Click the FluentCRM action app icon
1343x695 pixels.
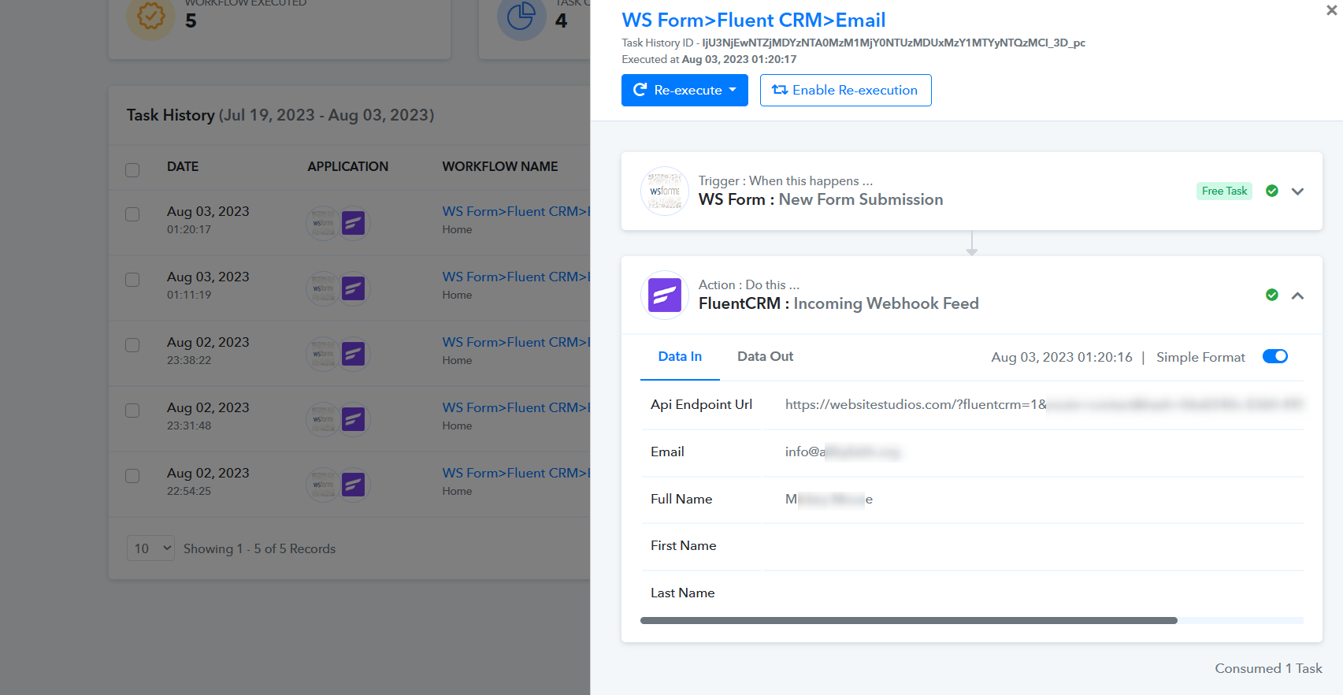click(x=665, y=295)
